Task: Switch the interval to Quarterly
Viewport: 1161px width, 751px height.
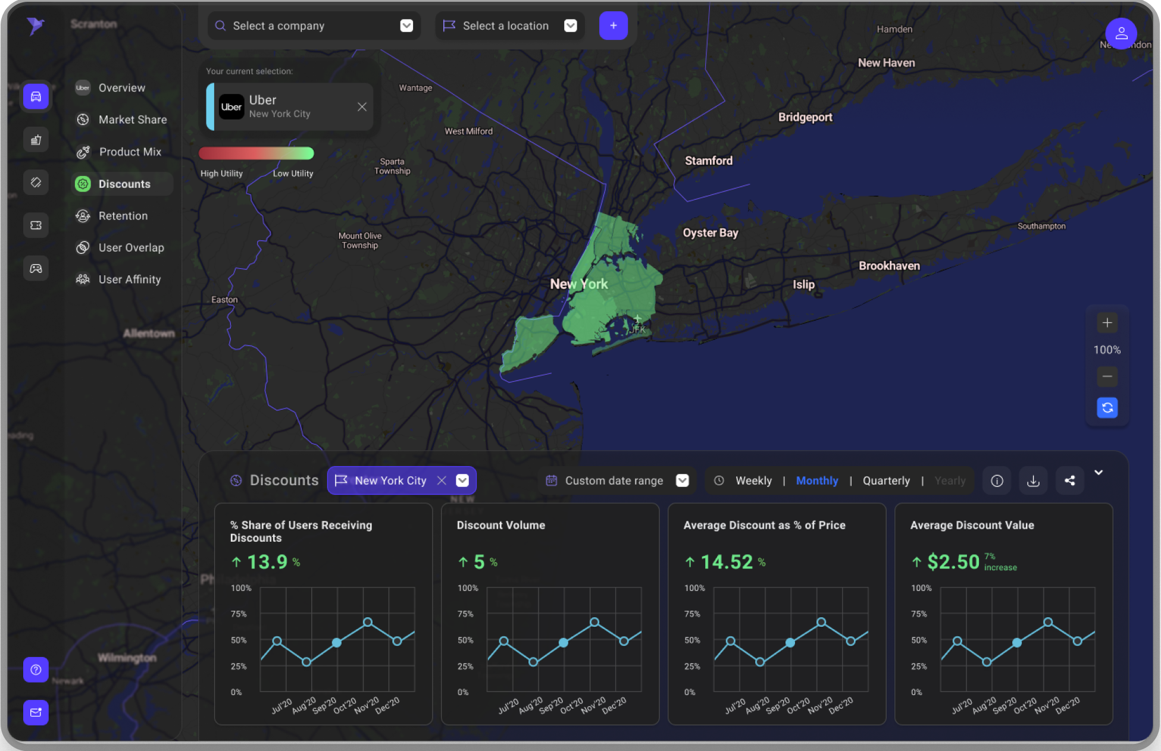Action: [886, 480]
